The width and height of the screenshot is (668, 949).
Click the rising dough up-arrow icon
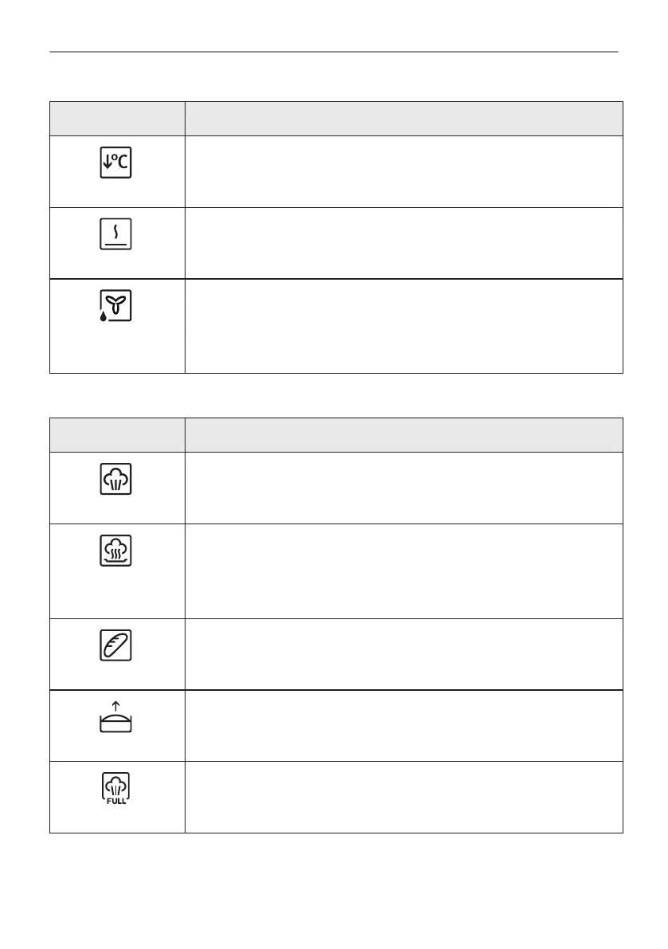(x=115, y=717)
